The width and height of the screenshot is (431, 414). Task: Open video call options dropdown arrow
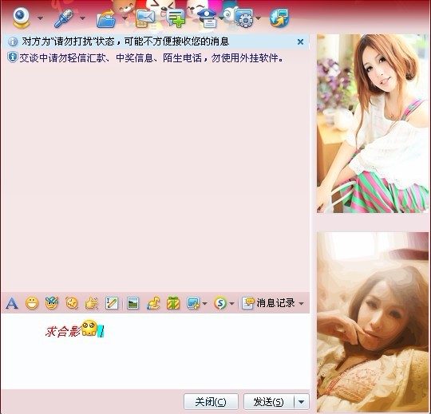(40, 18)
